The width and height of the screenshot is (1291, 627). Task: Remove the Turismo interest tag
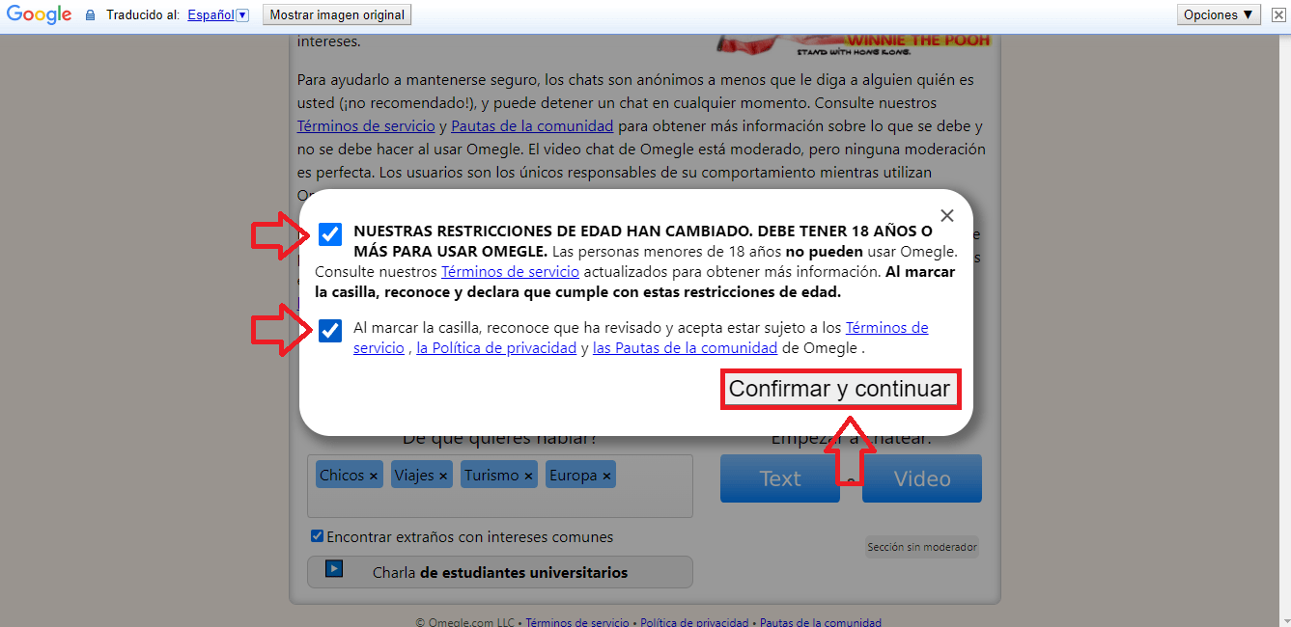click(x=528, y=477)
